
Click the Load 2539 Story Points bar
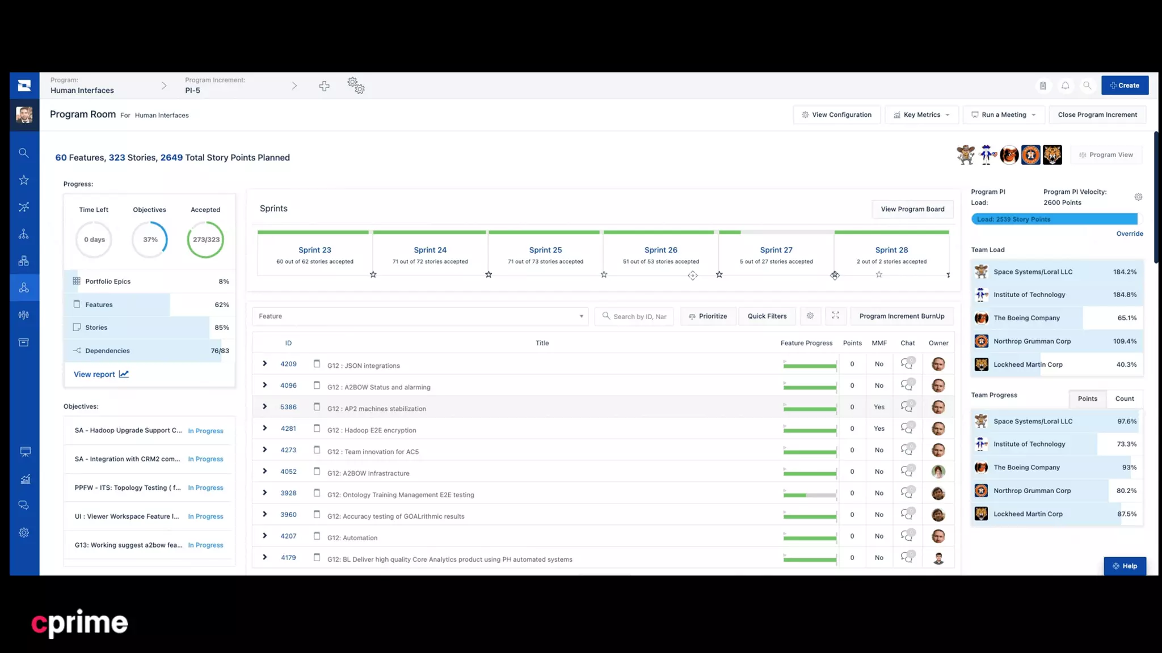coord(1054,219)
